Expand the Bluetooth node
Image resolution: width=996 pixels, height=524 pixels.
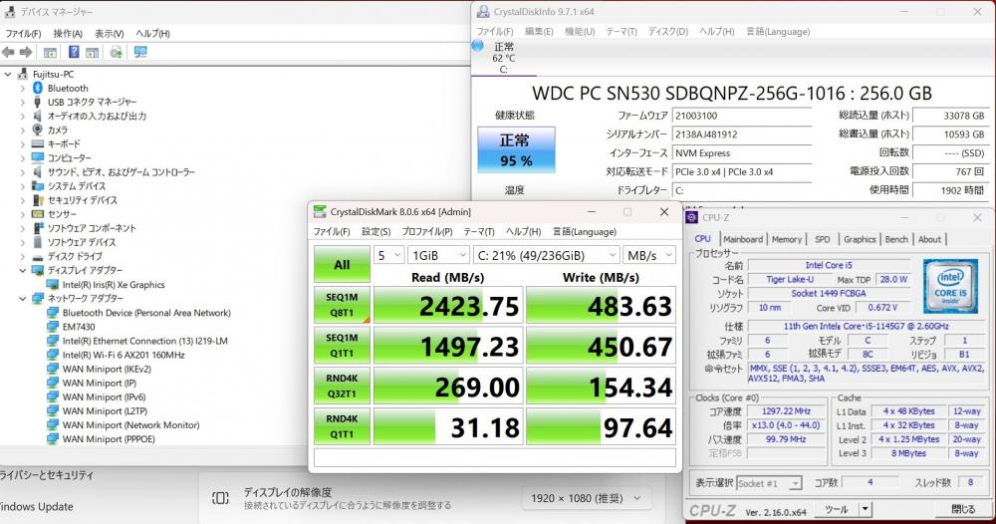click(x=23, y=88)
